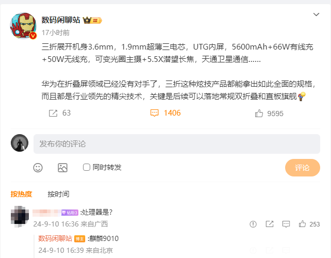The image size is (331, 258).
Task: Repost the 处理器是 comment via its share icon
Action: point(270,224)
